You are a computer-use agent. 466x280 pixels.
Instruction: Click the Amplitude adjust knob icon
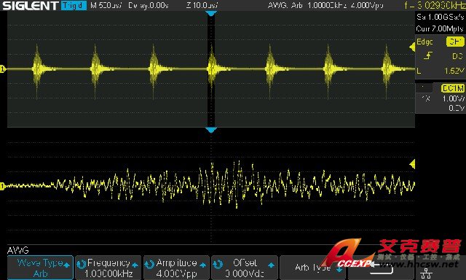point(149,264)
